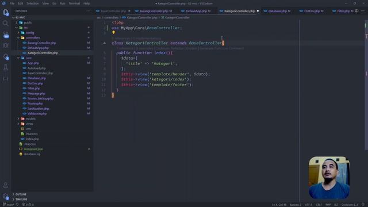Click the composer.json braces file icon
The image size is (368, 207).
click(21, 149)
